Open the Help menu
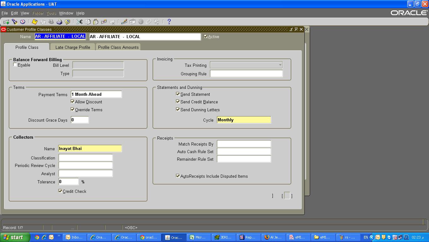The width and height of the screenshot is (429, 242). 80,13
